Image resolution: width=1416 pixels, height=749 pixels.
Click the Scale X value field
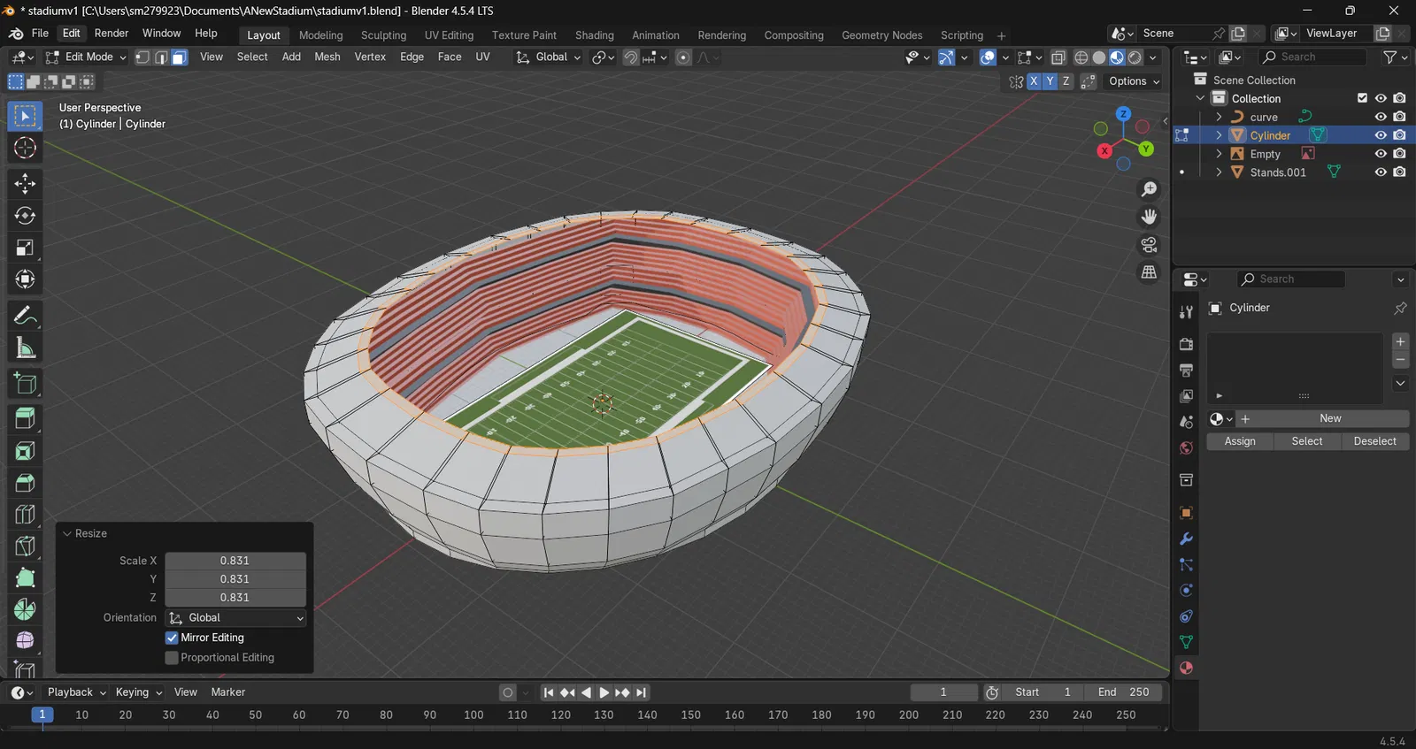(x=235, y=561)
